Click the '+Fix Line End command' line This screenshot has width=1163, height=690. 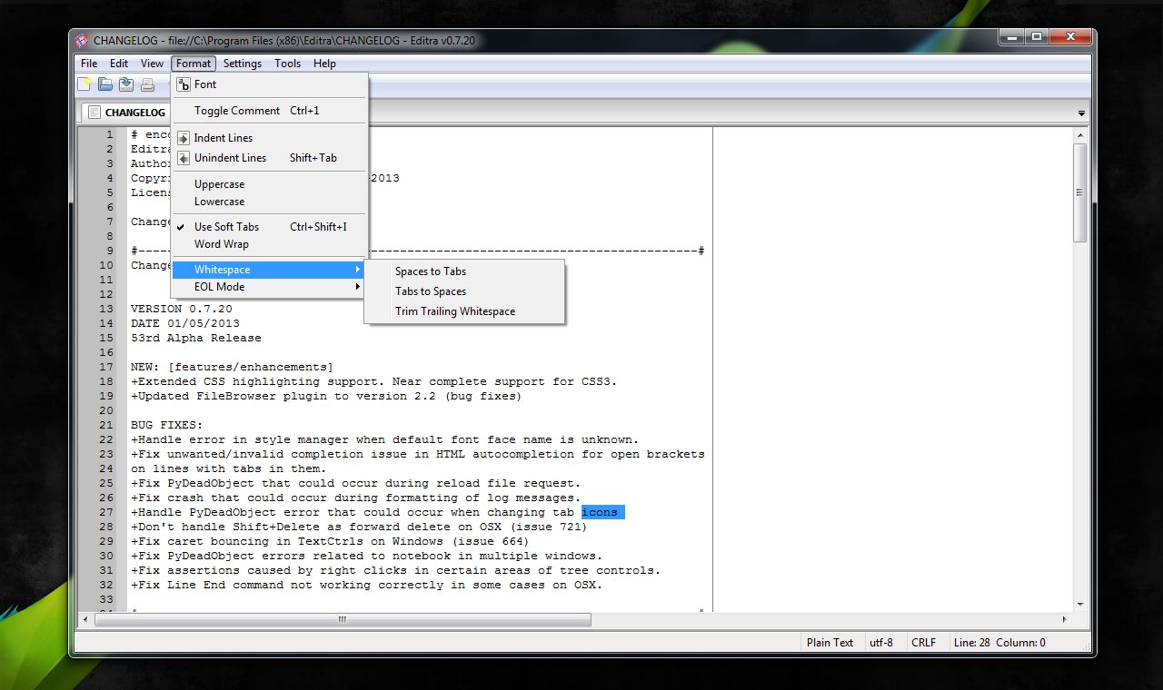[367, 585]
